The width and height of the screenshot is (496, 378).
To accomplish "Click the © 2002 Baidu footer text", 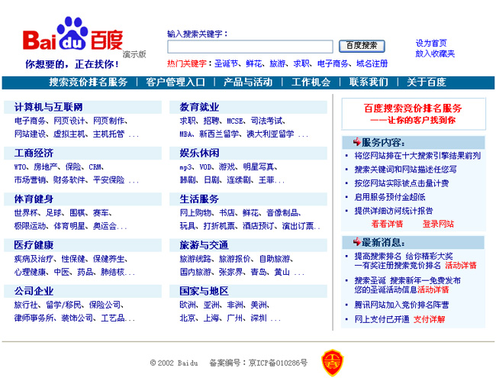I will pos(174,363).
